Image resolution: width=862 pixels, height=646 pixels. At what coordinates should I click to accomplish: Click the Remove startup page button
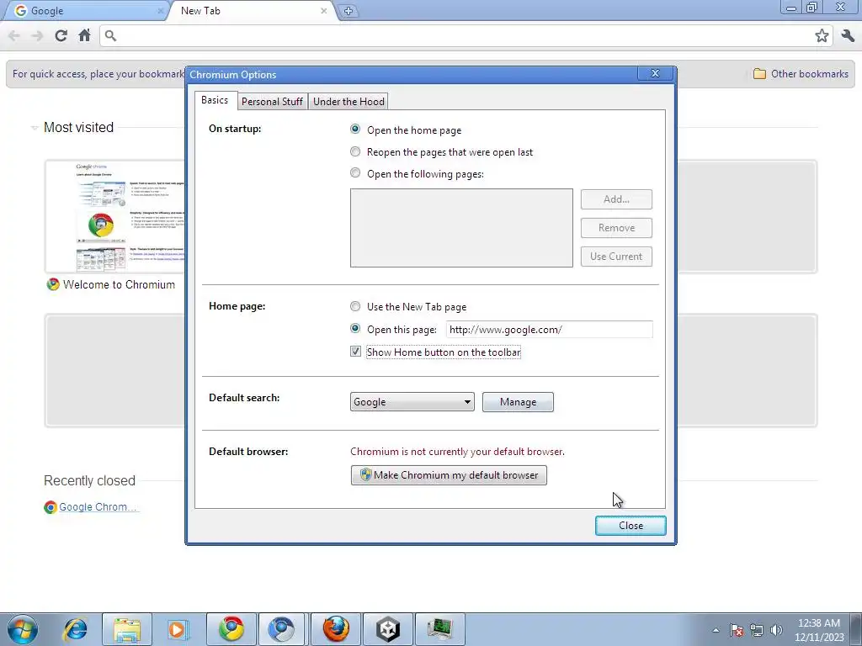(616, 228)
